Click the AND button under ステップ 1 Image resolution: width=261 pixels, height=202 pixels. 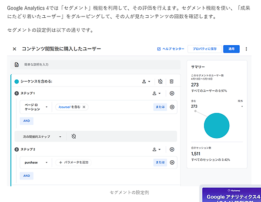(x=27, y=121)
